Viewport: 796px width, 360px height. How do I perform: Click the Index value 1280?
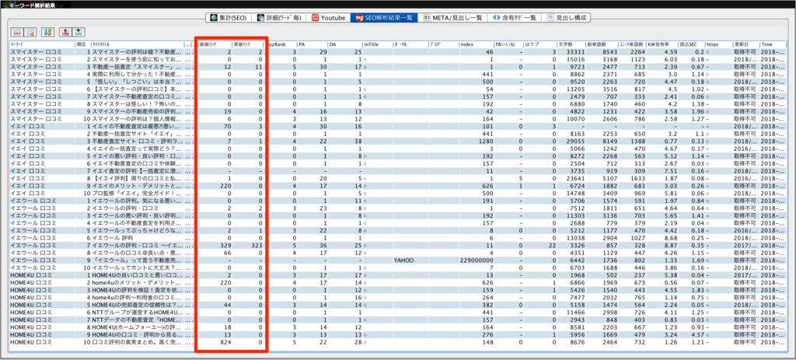pyautogui.click(x=486, y=141)
